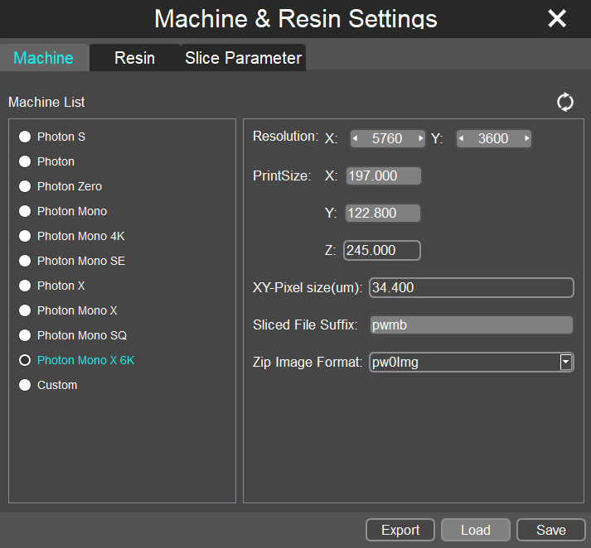Click the refresh machine list icon

pos(565,102)
